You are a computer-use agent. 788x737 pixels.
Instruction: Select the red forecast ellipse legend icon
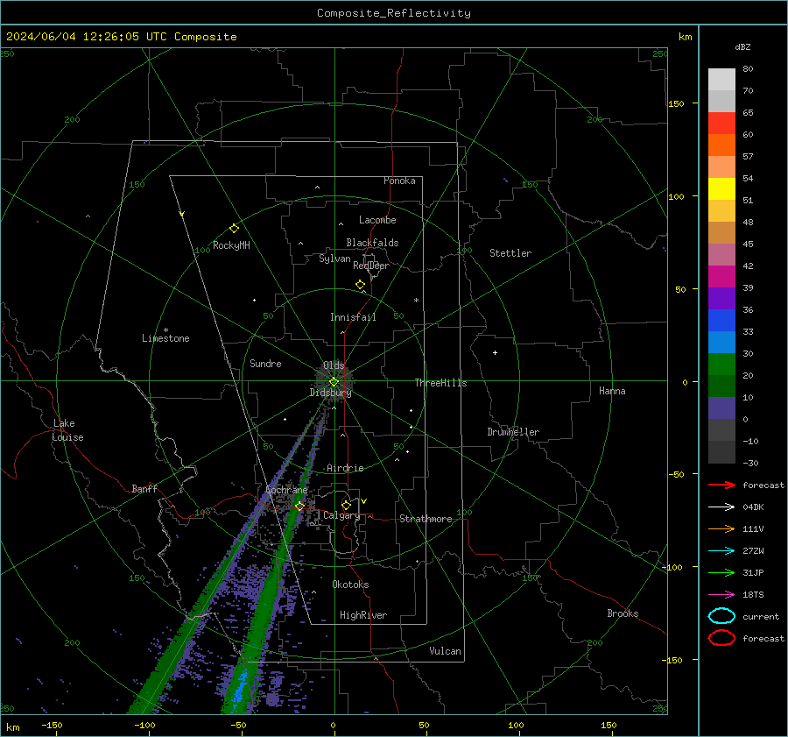point(721,638)
